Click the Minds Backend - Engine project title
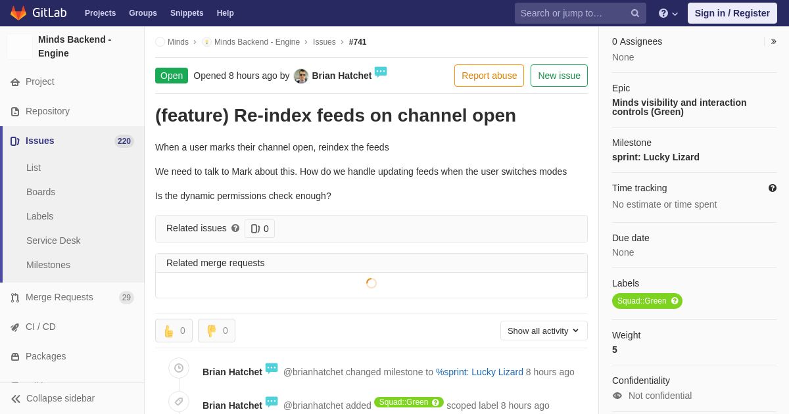The height and width of the screenshot is (414, 789). pos(75,47)
